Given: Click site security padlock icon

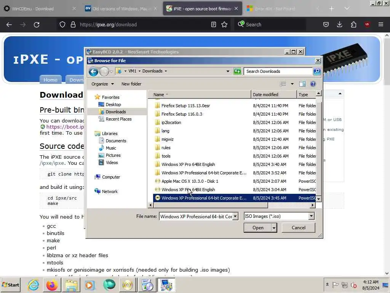Looking at the screenshot, I should tap(73, 24).
